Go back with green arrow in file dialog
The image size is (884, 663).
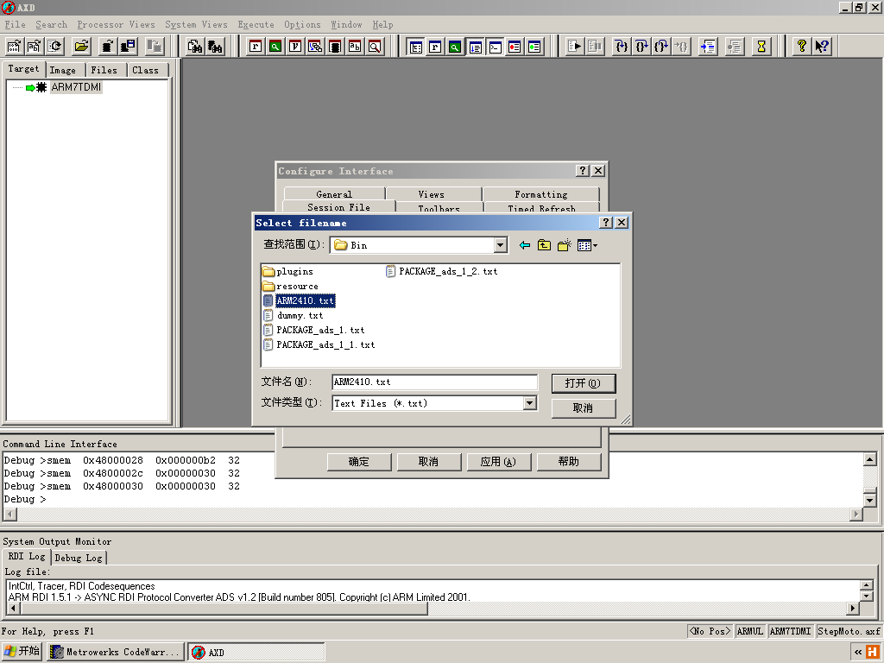point(525,245)
